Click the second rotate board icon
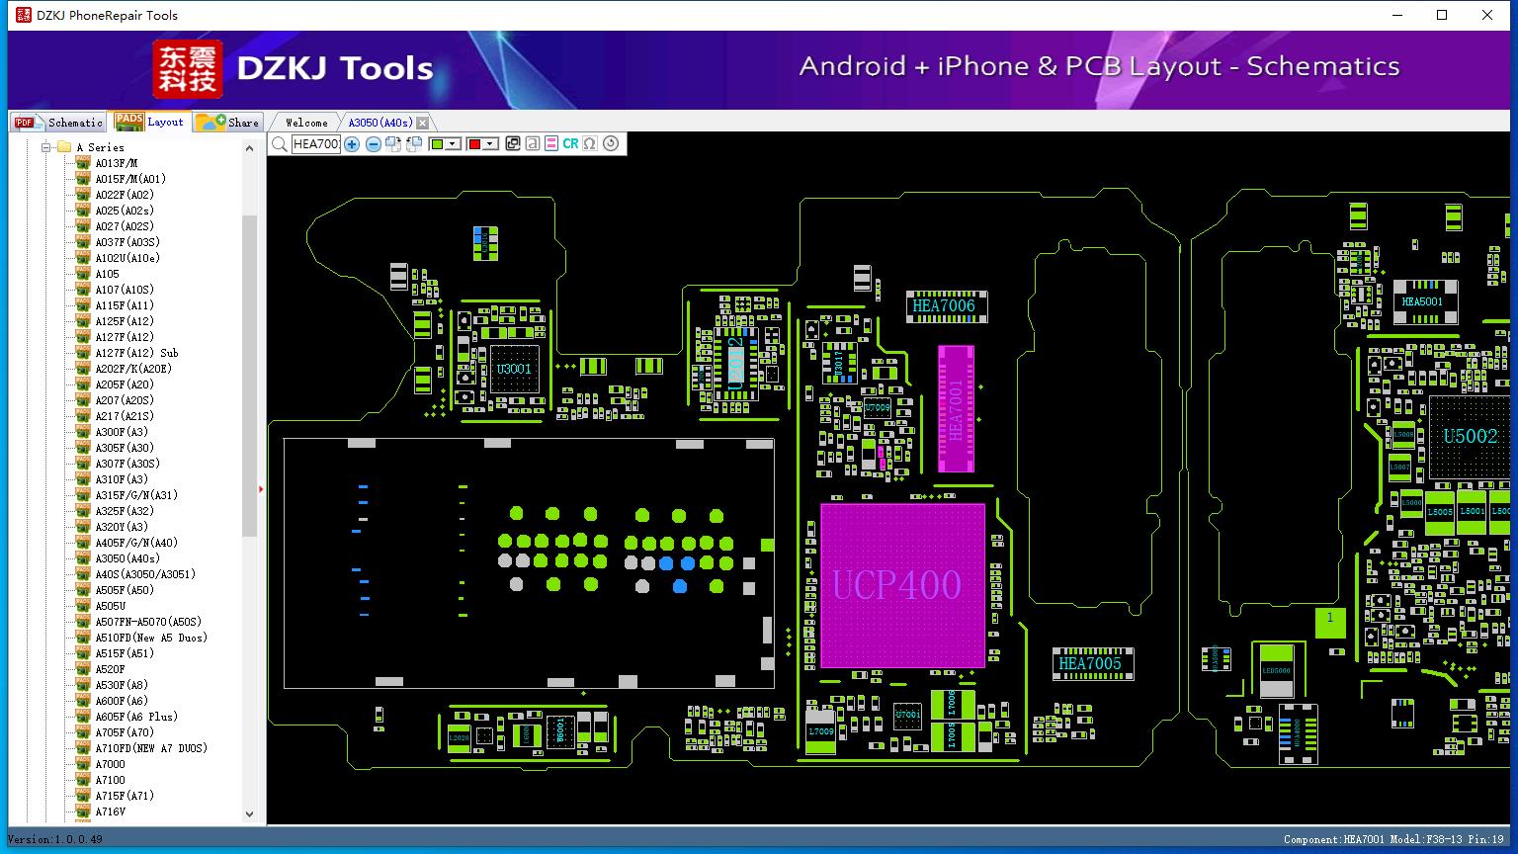 [414, 144]
